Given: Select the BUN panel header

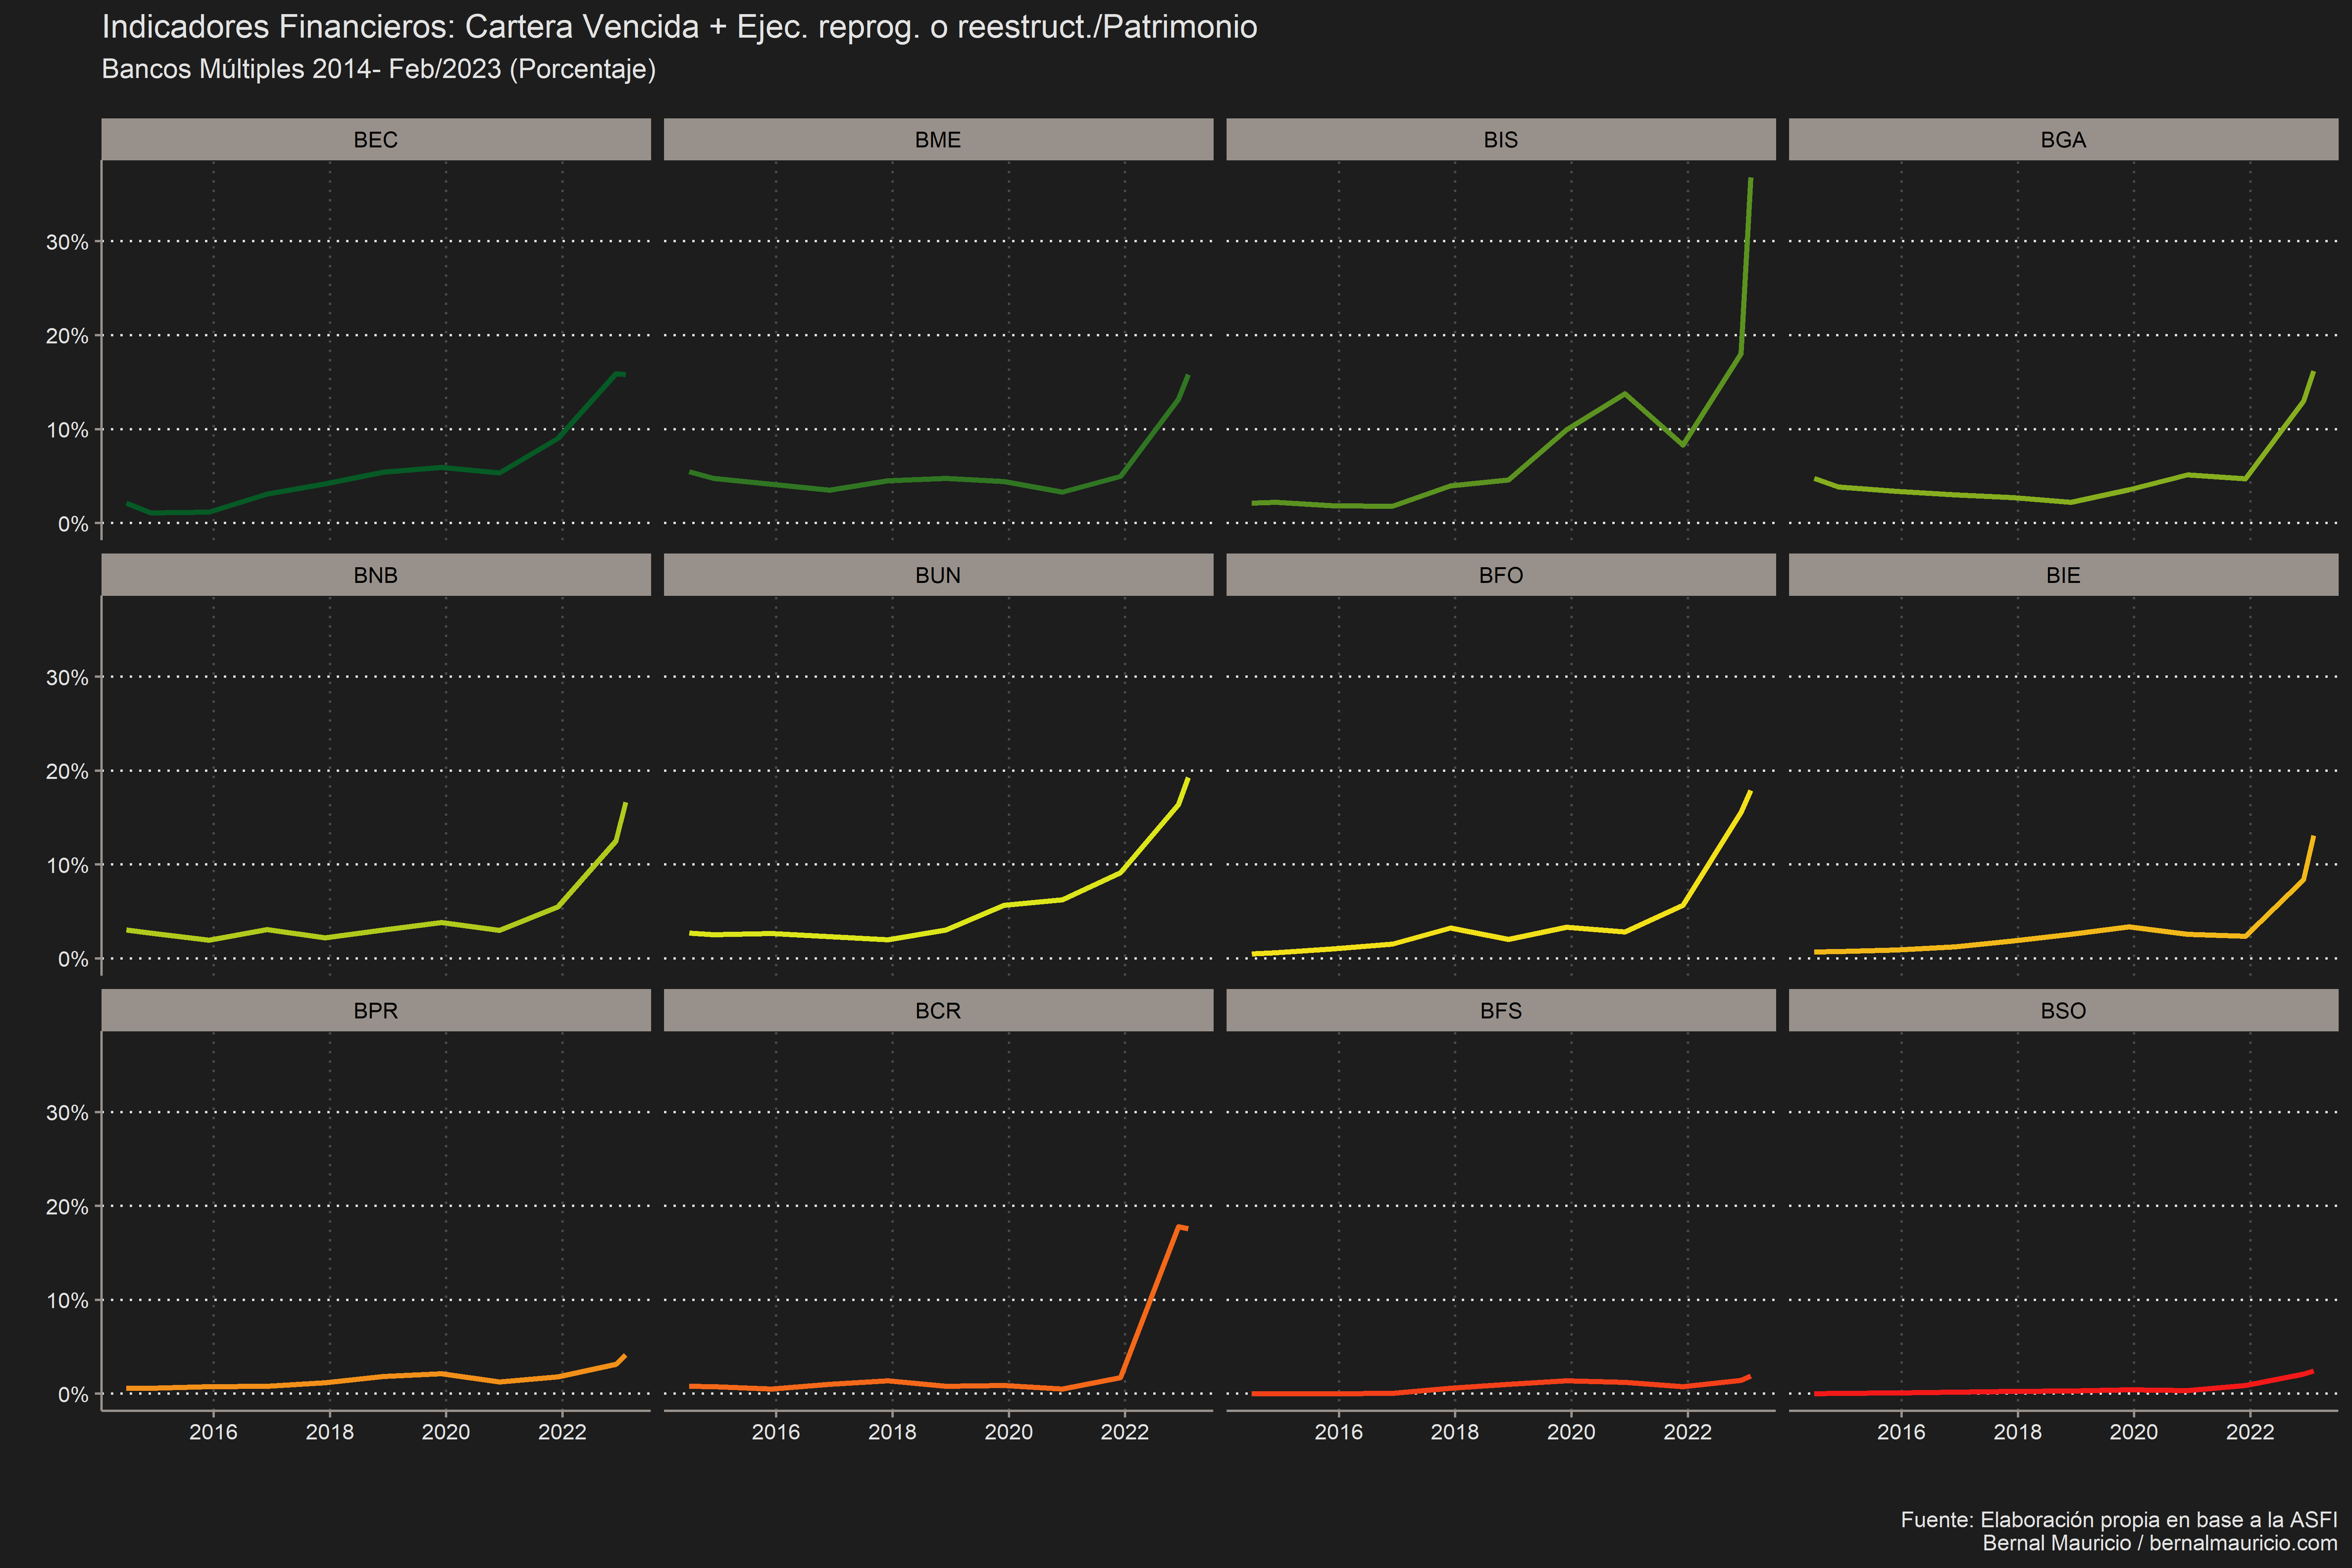Looking at the screenshot, I should coord(938,575).
